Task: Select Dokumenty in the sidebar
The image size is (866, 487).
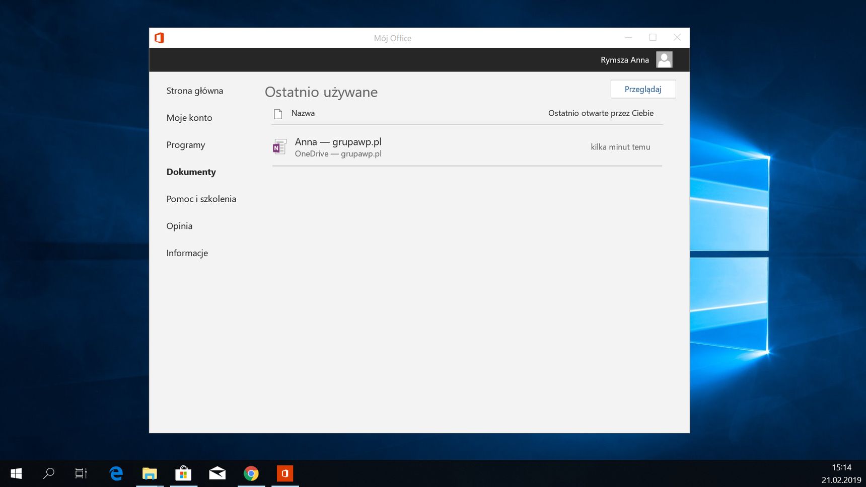Action: 191,172
